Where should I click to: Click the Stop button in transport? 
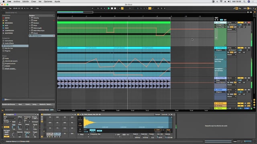(x=112, y=8)
